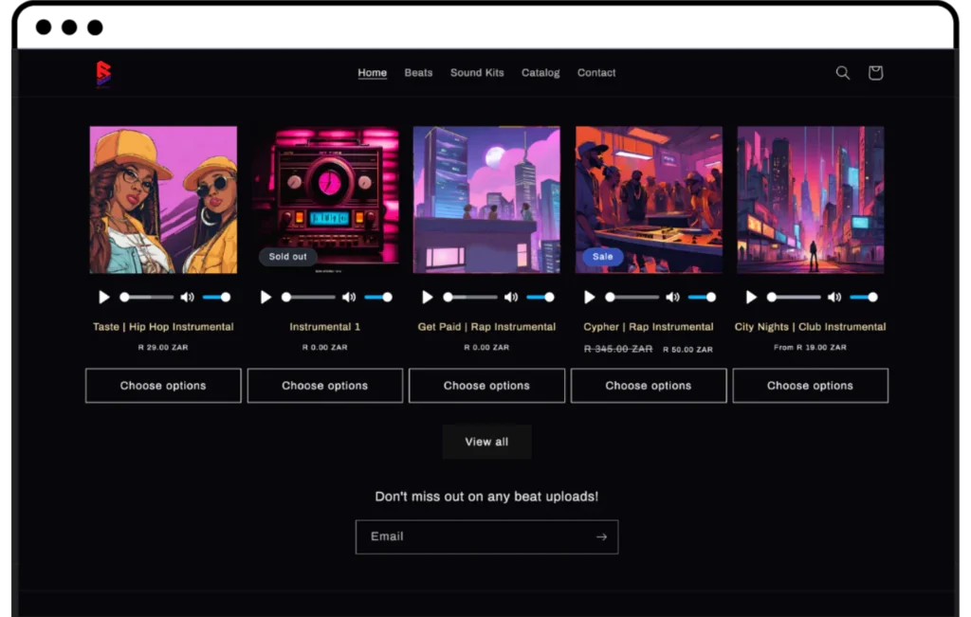Mute the Cypher Rap Instrumental track

pos(673,297)
